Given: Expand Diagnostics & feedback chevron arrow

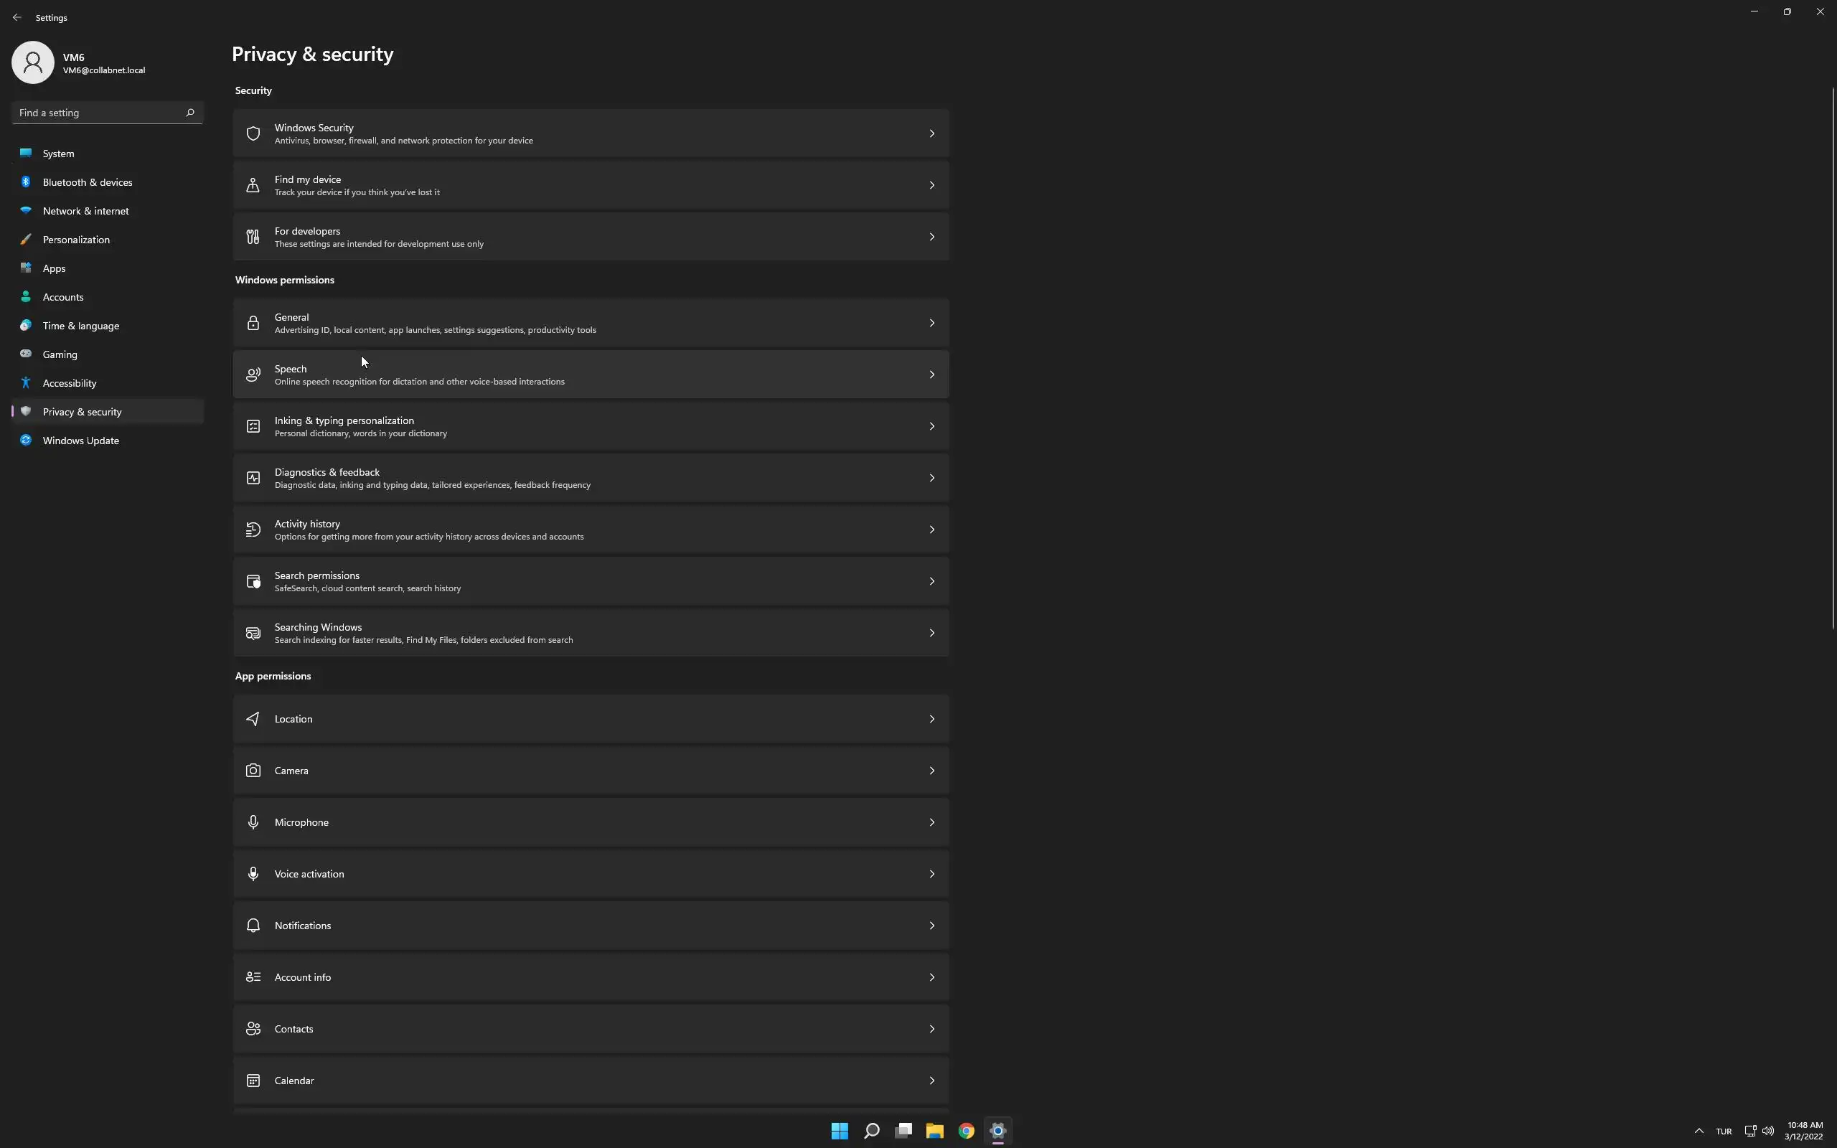Looking at the screenshot, I should (931, 479).
